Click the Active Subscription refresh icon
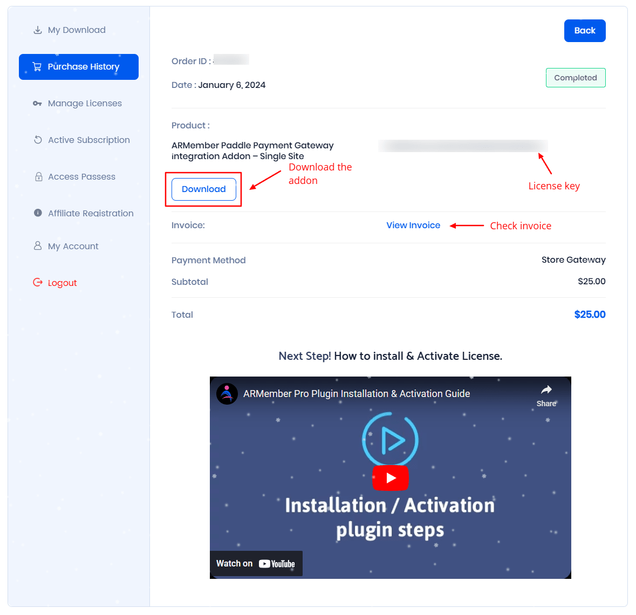636x615 pixels. coord(38,140)
